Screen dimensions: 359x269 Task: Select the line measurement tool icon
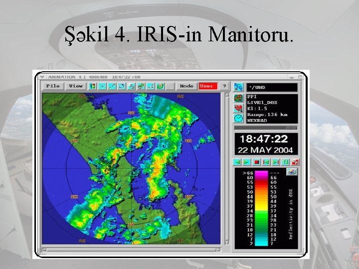point(112,86)
